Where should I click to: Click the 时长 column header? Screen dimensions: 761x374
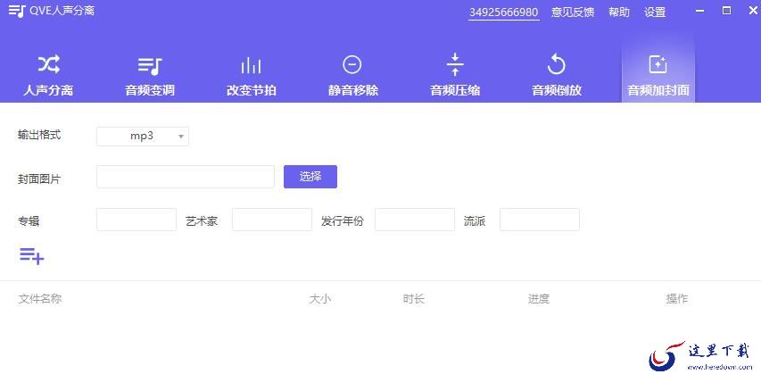pos(413,299)
